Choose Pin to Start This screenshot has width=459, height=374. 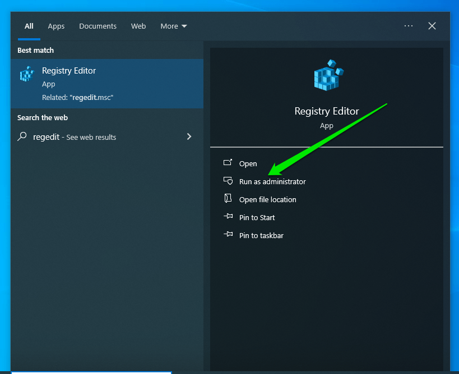click(x=257, y=217)
